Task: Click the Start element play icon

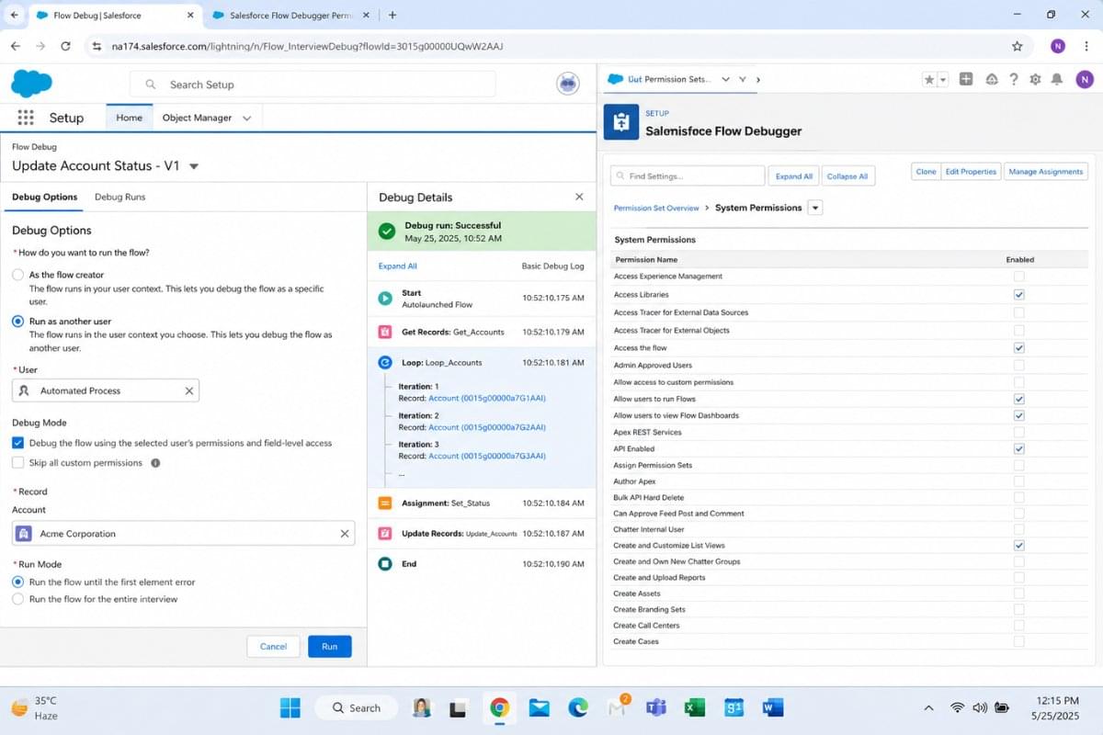Action: [x=385, y=299]
